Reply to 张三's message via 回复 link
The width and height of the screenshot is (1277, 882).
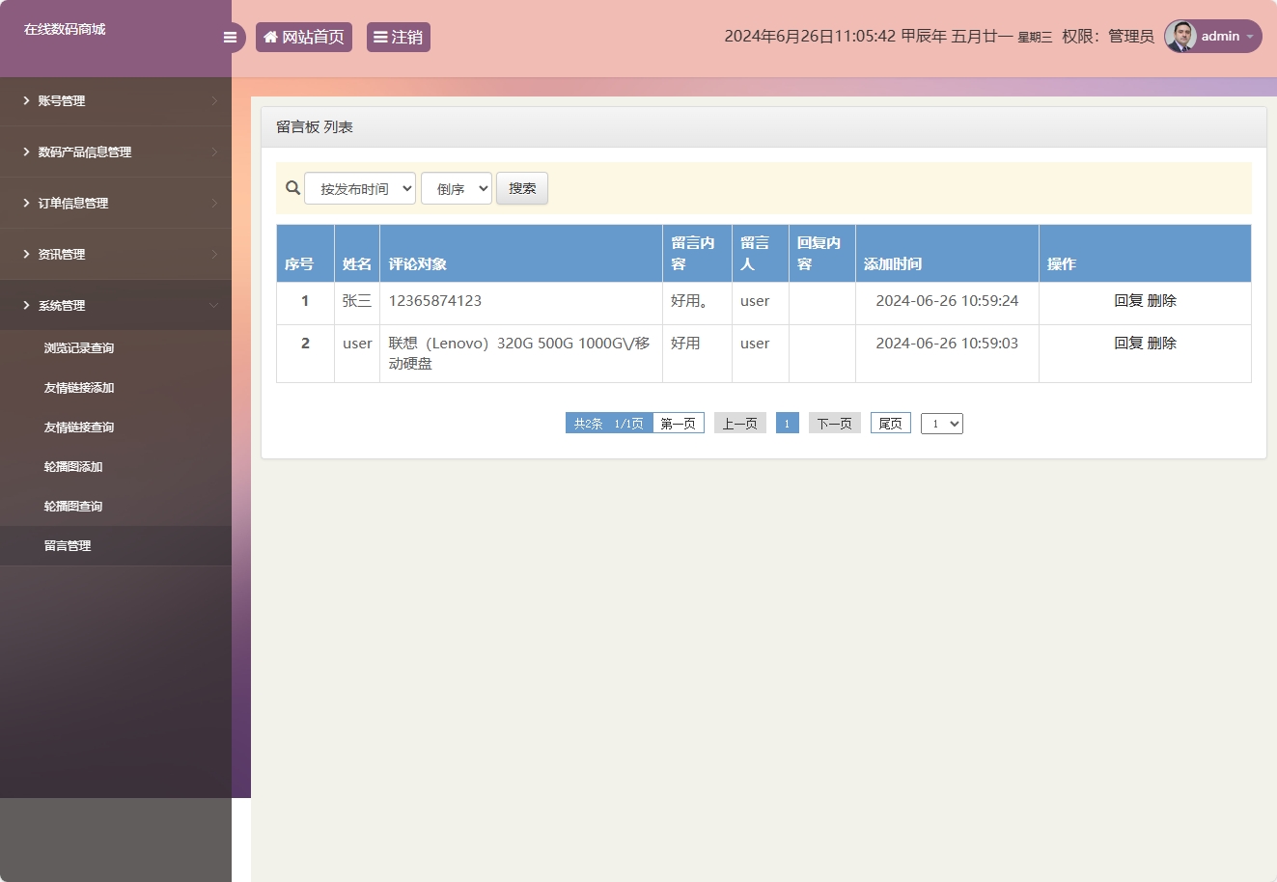pyautogui.click(x=1128, y=300)
